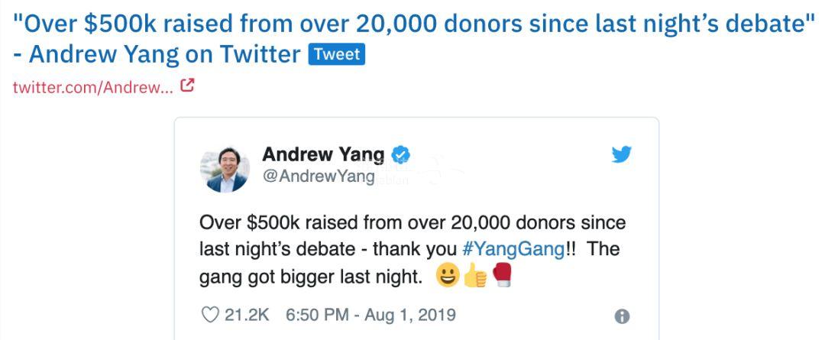The height and width of the screenshot is (340, 825).
Task: Select the blue Tweet flair tag
Action: tap(337, 54)
